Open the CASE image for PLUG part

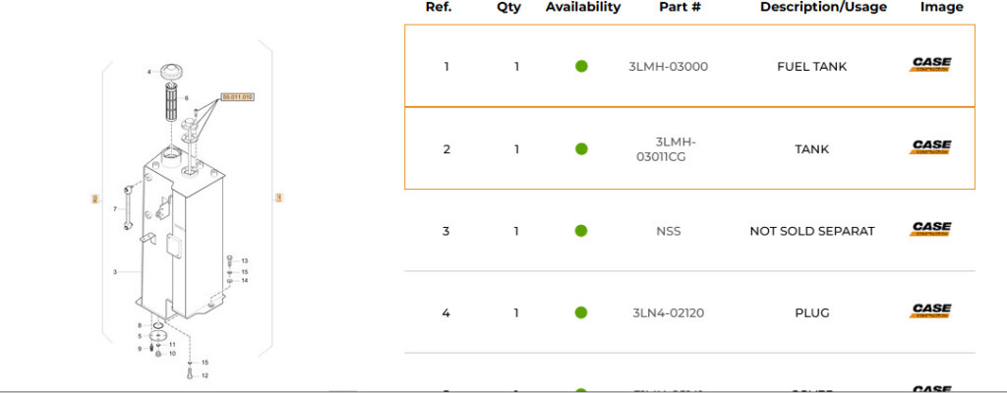click(930, 311)
